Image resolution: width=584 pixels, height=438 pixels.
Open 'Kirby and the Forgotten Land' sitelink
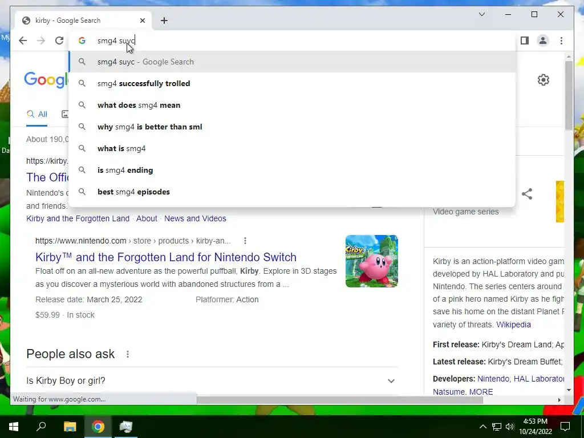(x=78, y=218)
